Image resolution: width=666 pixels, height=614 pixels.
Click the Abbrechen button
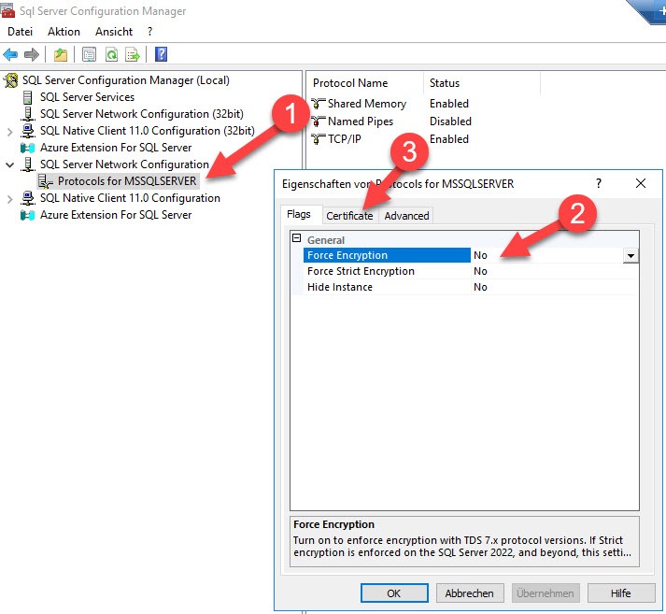tap(469, 593)
